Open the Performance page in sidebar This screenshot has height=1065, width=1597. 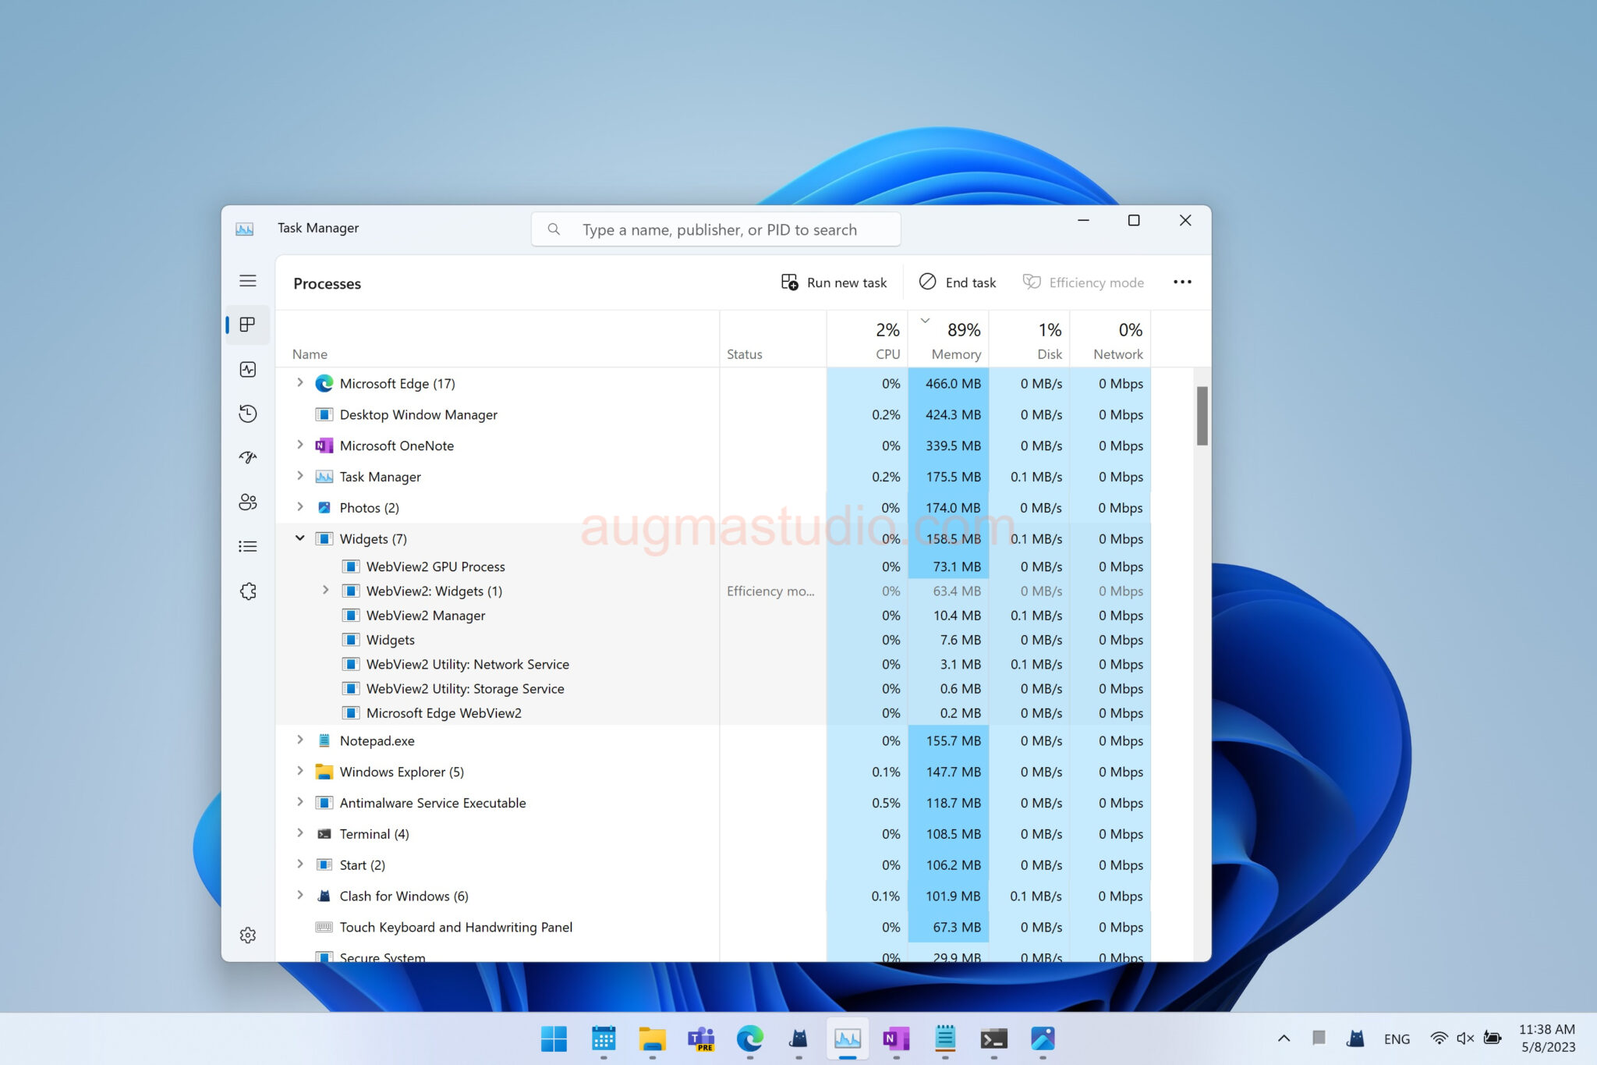pos(248,370)
